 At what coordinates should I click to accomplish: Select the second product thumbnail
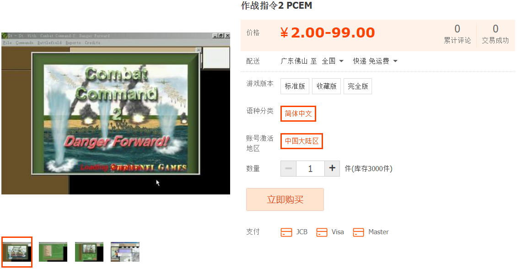click(53, 252)
